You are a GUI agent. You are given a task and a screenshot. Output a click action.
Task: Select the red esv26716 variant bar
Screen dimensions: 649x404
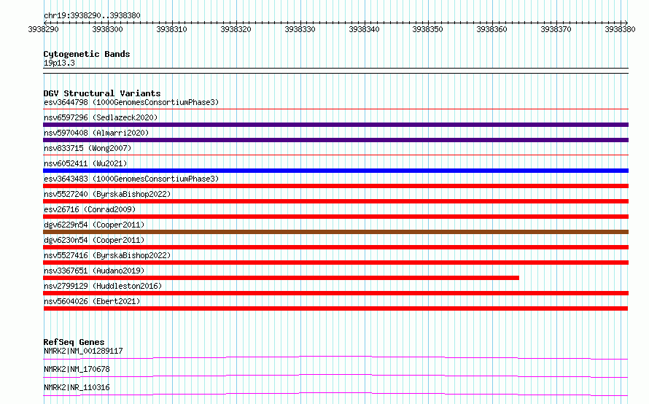click(335, 217)
